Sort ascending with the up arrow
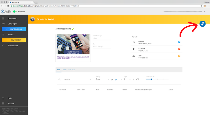The width and height of the screenshot is (210, 115). click(x=112, y=79)
